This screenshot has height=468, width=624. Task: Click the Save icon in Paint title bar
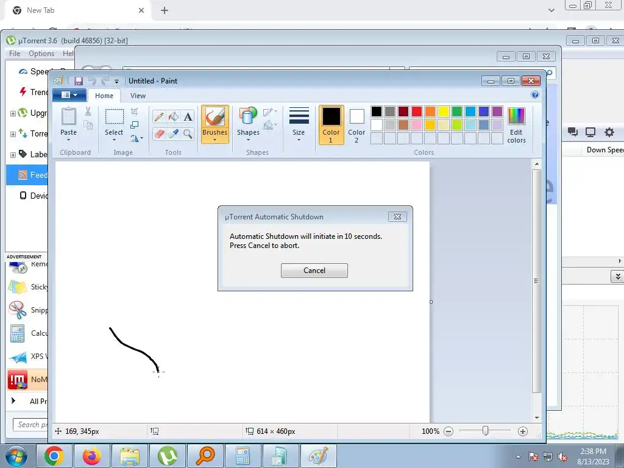tap(79, 81)
